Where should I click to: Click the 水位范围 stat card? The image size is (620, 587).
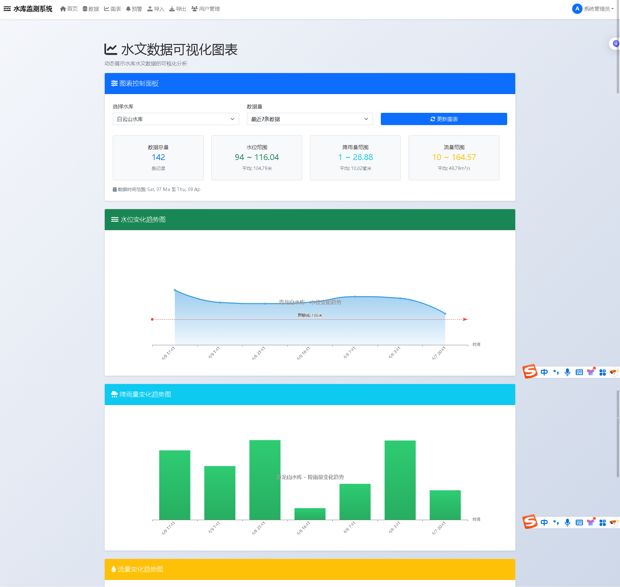(x=257, y=158)
